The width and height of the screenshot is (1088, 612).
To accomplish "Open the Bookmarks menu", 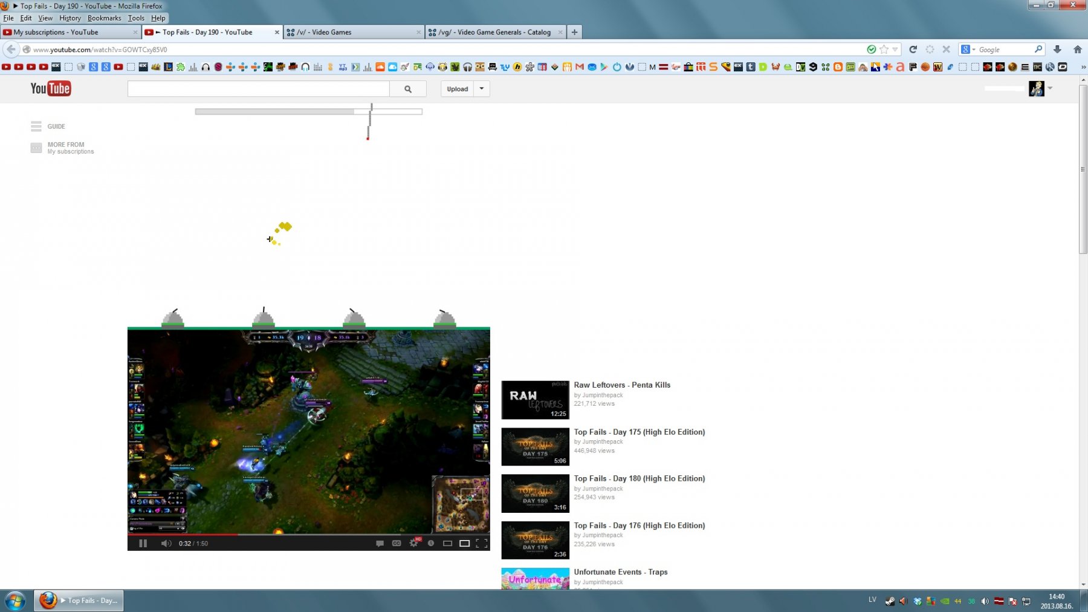I will coord(104,18).
